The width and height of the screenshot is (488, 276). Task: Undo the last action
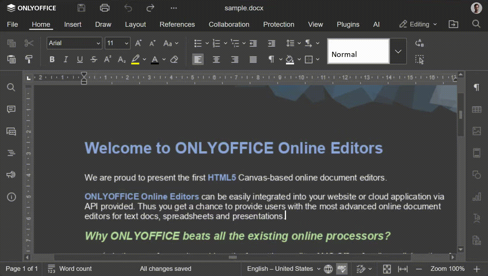pos(128,8)
